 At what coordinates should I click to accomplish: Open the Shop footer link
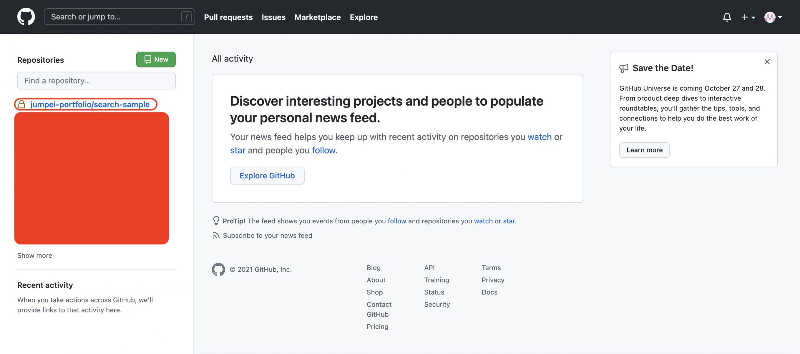pos(375,292)
